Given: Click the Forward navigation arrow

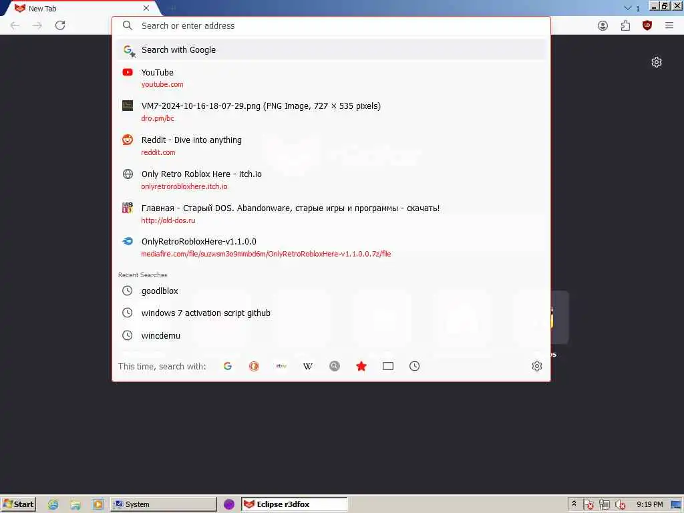Looking at the screenshot, I should [x=37, y=25].
